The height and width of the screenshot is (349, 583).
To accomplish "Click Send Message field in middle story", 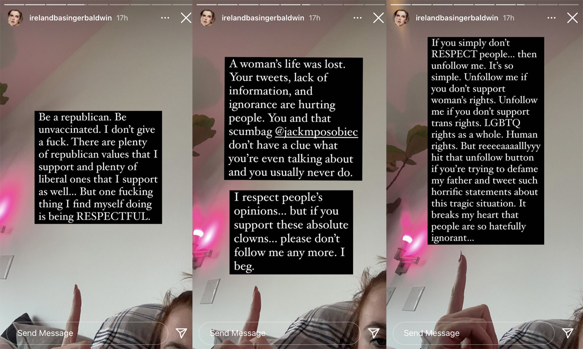I will click(x=279, y=333).
